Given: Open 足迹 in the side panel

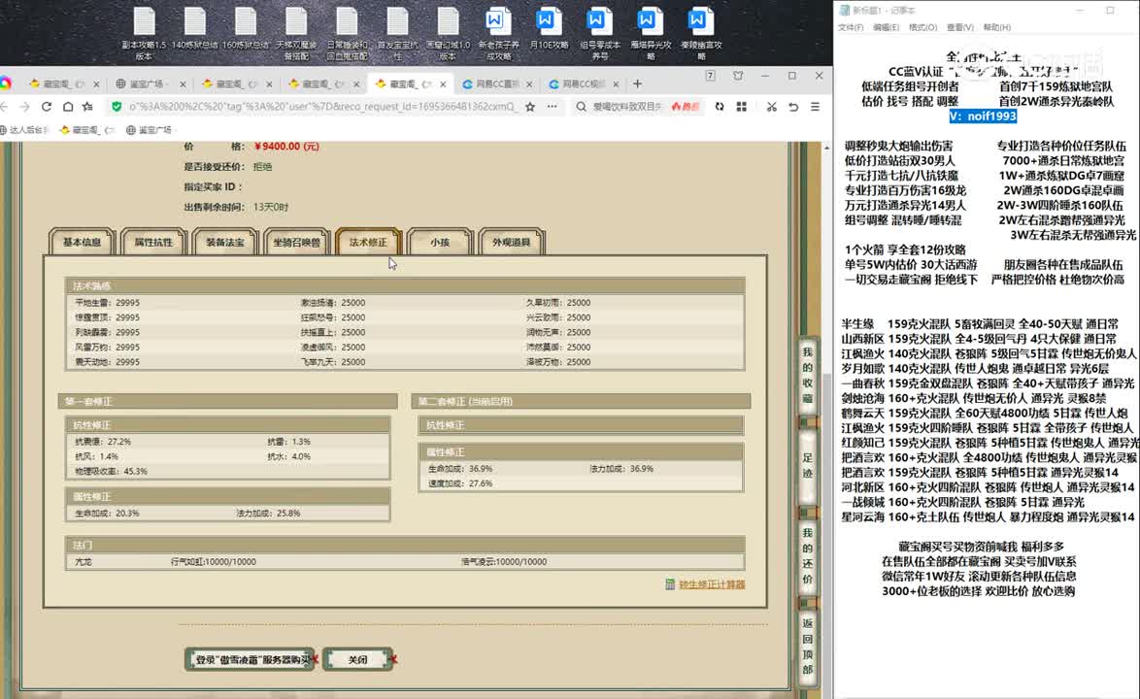Looking at the screenshot, I should point(807,466).
